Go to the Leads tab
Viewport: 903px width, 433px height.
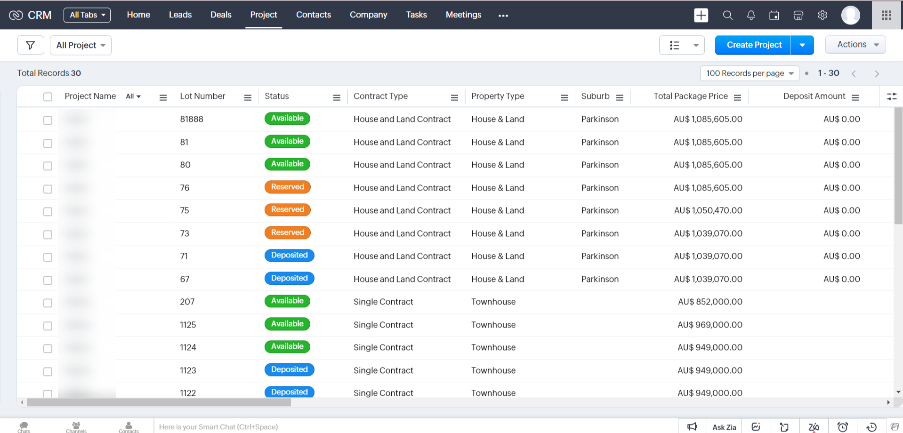(180, 15)
